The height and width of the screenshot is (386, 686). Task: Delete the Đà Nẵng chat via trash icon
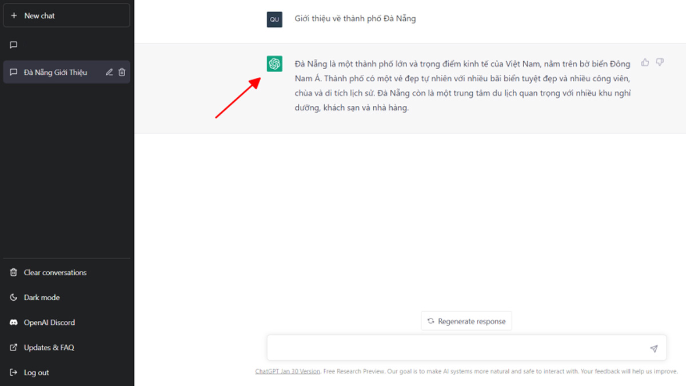[122, 73]
